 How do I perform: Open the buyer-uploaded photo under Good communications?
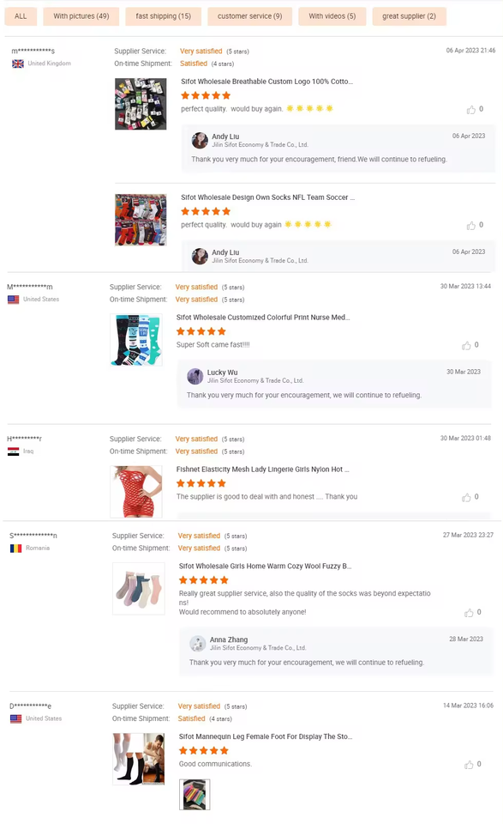click(x=195, y=795)
